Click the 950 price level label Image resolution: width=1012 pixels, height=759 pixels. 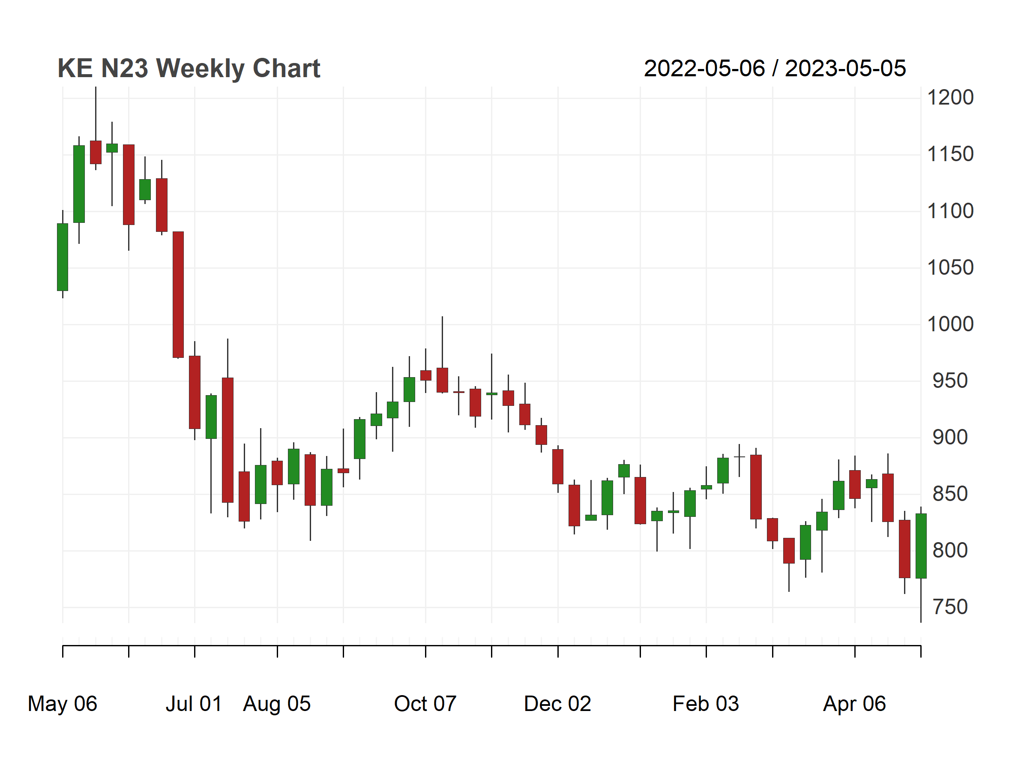point(950,381)
